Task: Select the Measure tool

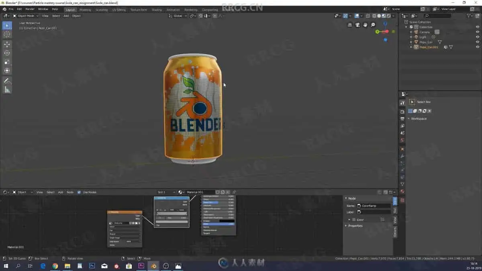Action: coord(7,90)
